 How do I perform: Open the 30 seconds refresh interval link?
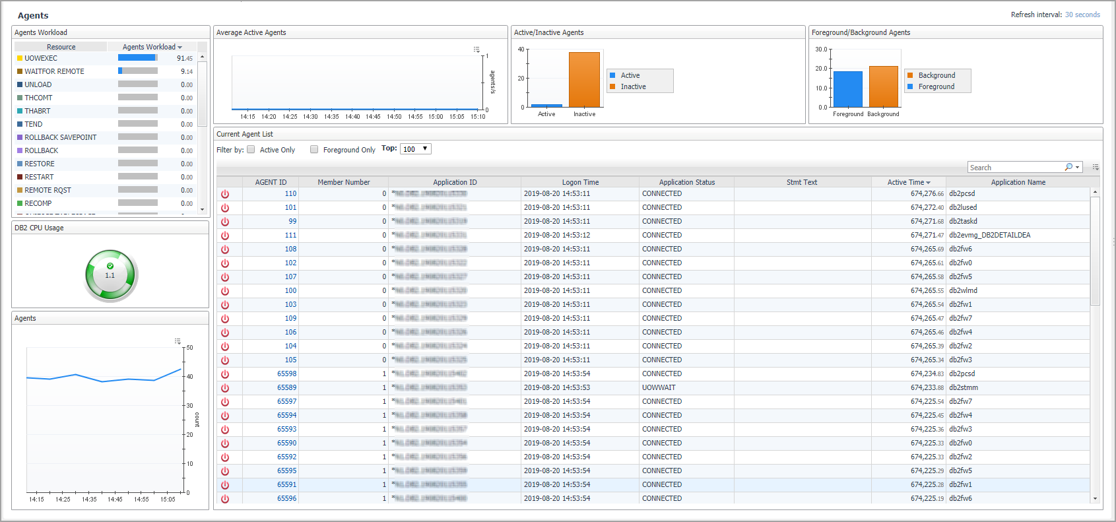(x=1082, y=15)
